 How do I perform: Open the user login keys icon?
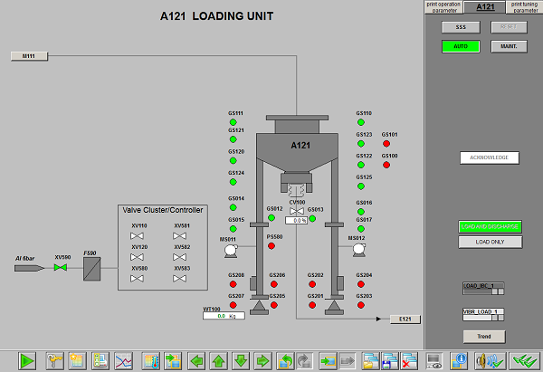click(54, 361)
